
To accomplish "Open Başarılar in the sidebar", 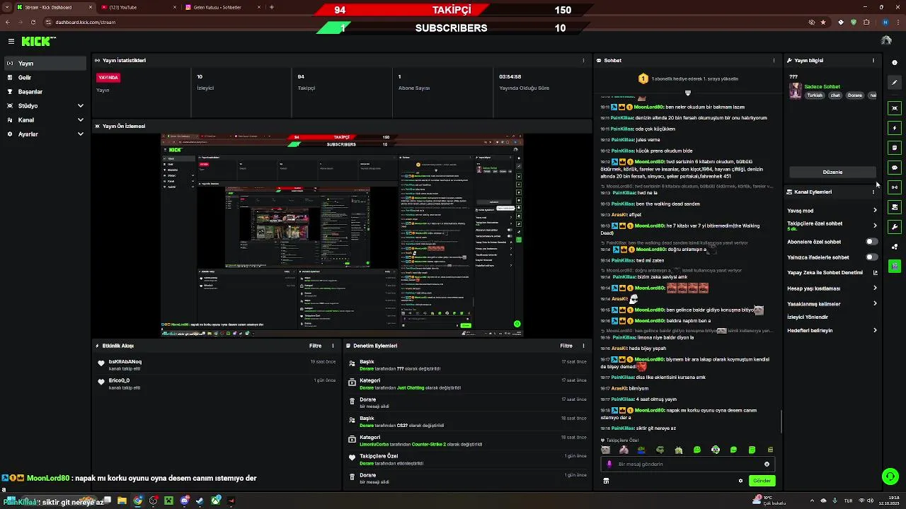I will click(45, 92).
